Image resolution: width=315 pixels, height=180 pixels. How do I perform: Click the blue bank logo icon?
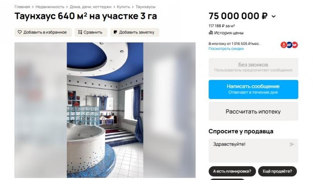289,45
